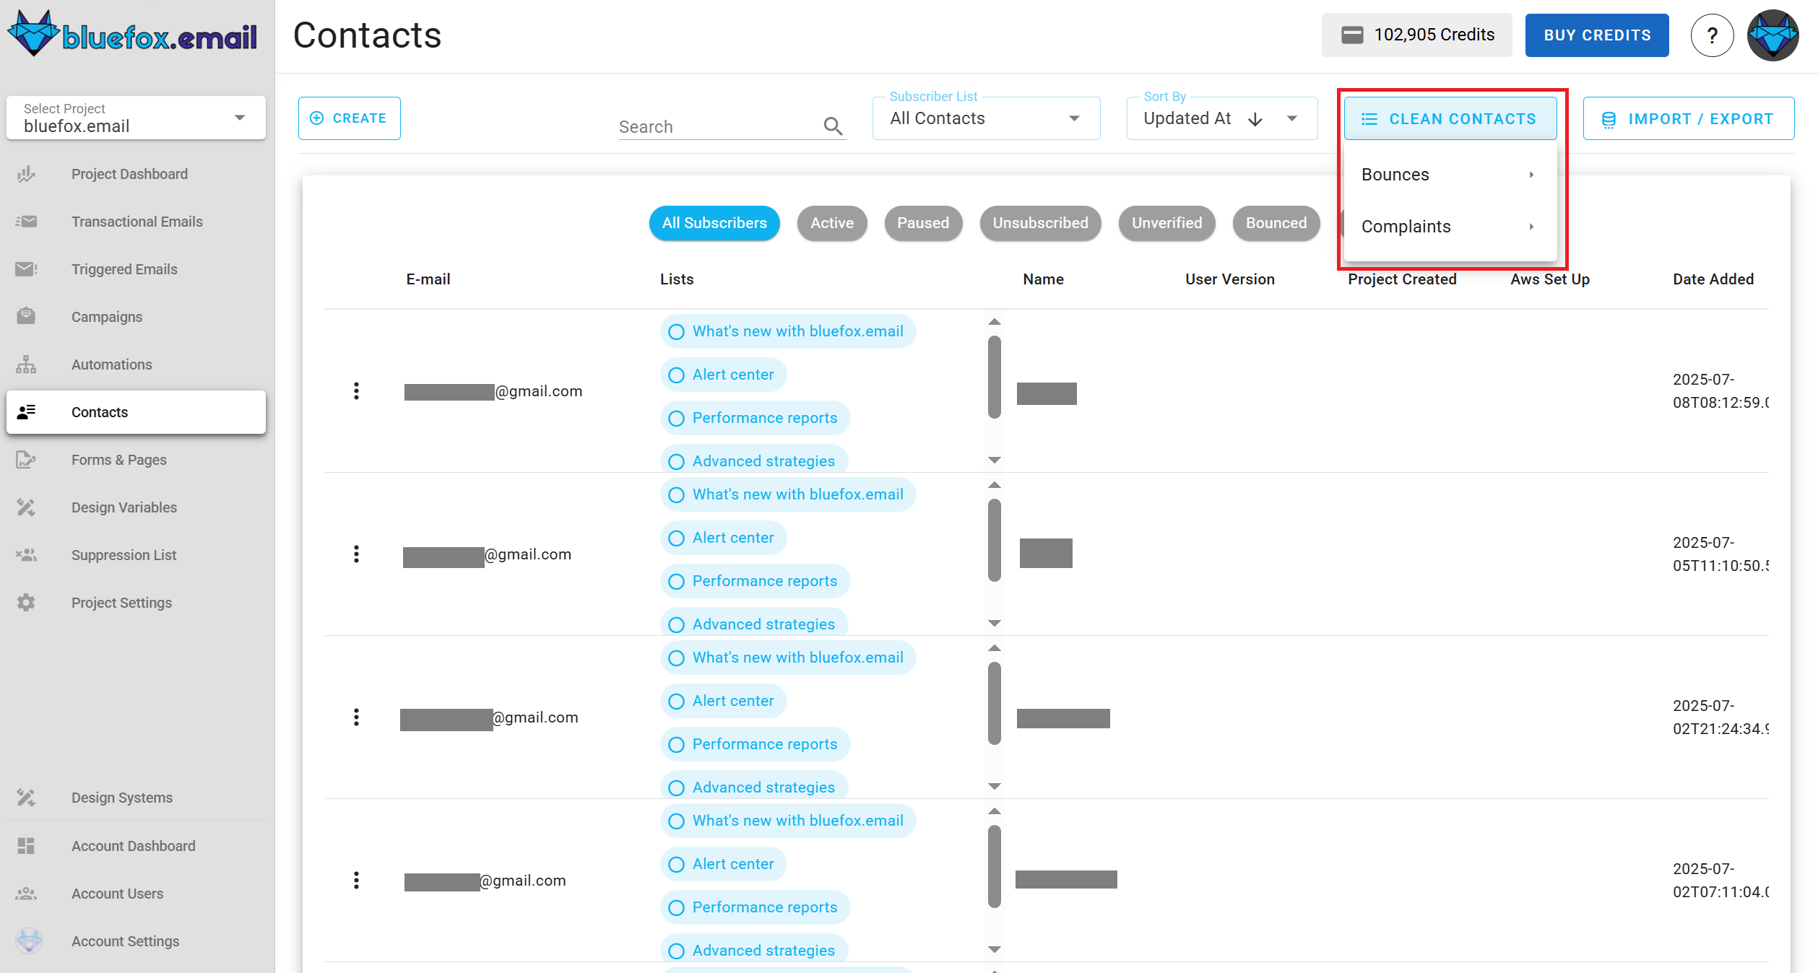Click the Import / Export button
1818x973 pixels.
click(1688, 118)
